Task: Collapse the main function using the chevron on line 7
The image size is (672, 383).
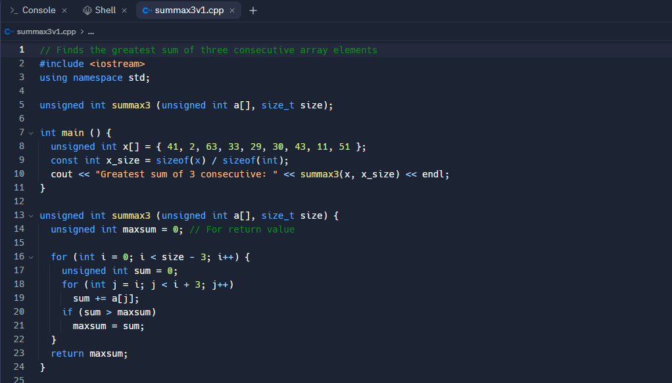Action: (31, 132)
